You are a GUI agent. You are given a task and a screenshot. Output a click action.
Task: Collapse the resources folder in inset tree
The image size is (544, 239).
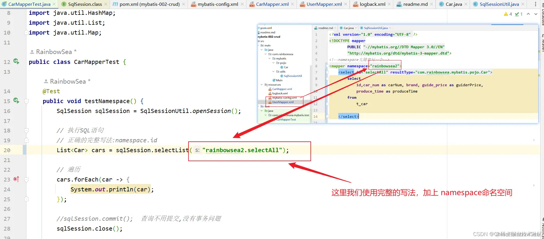(262, 85)
